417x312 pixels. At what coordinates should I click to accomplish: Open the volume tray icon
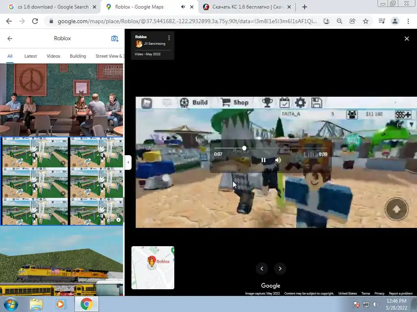[x=376, y=304]
